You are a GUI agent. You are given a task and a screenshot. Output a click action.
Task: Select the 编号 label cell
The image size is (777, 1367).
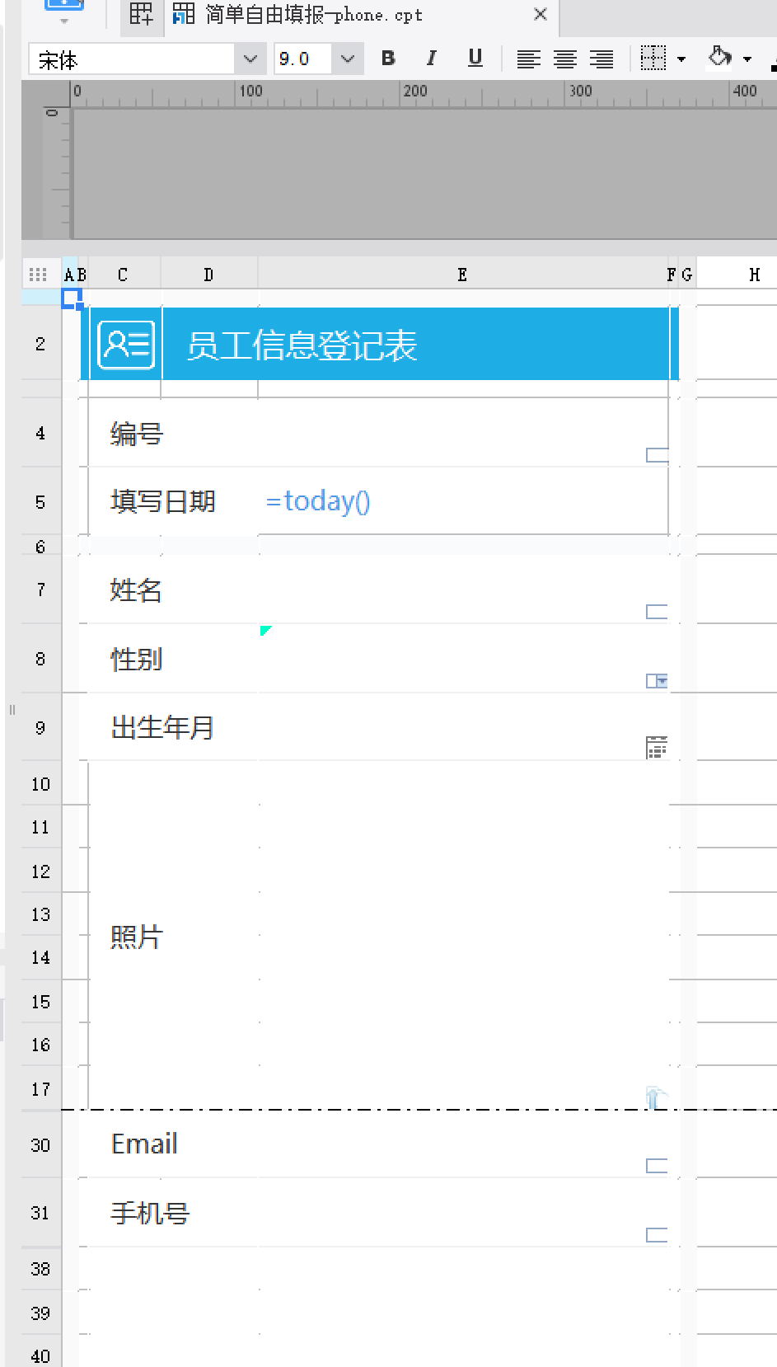(x=173, y=434)
